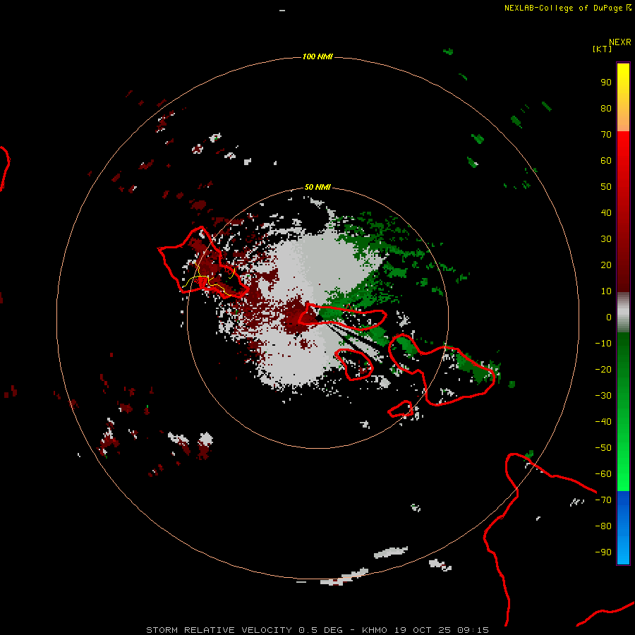635x635 pixels.
Task: Click the 30 value on the velocity scale
Action: point(606,239)
